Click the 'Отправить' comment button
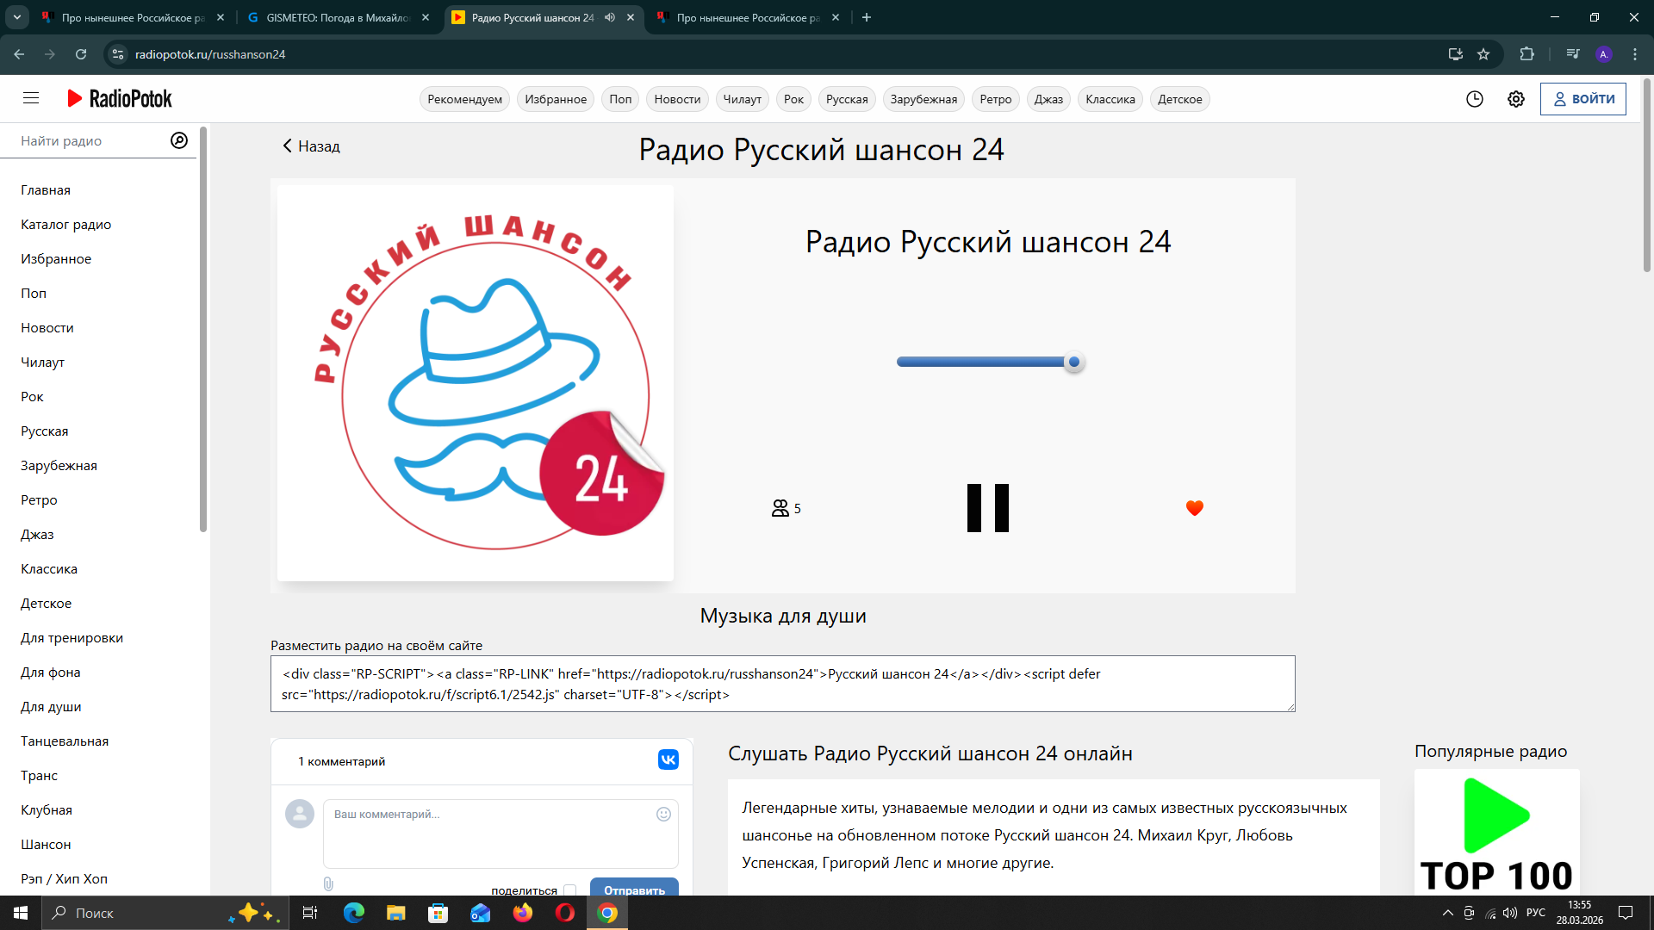This screenshot has height=930, width=1654. click(634, 889)
